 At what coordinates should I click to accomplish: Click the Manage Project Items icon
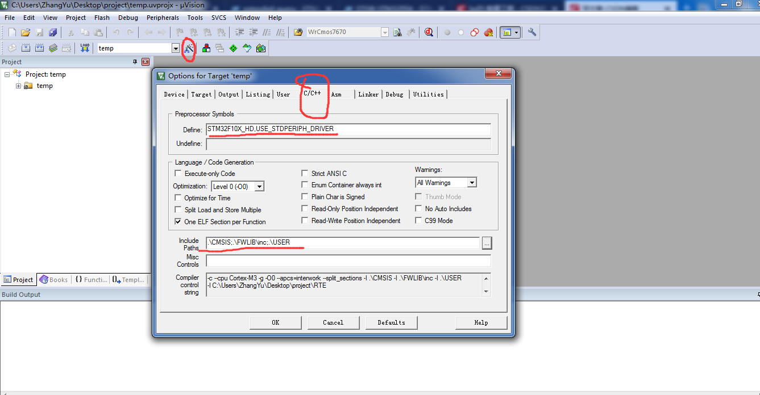tap(206, 48)
